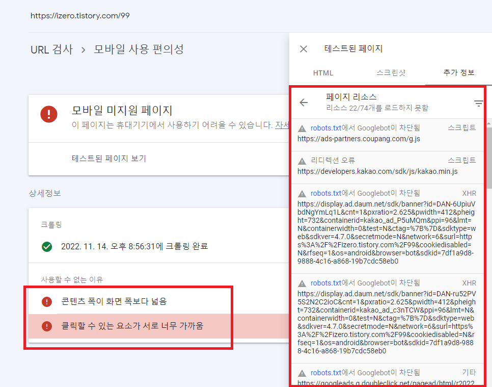Click warning triangle next to 리디렉션 오류
This screenshot has width=492, height=387.
coord(302,161)
